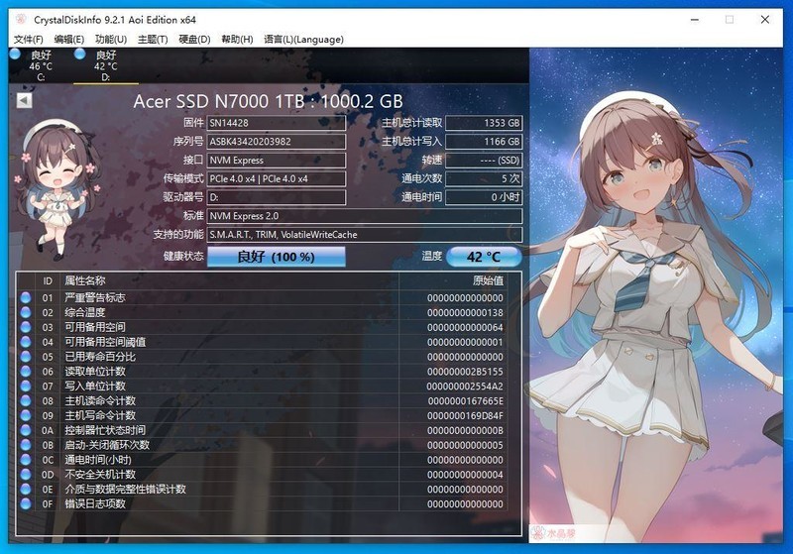Open the 语言(L)(Language) menu

click(303, 39)
